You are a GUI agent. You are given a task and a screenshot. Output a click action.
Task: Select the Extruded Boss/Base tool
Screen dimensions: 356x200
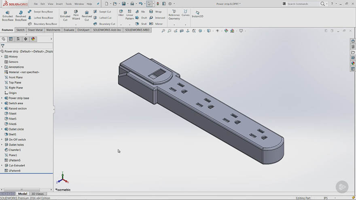tap(8, 16)
